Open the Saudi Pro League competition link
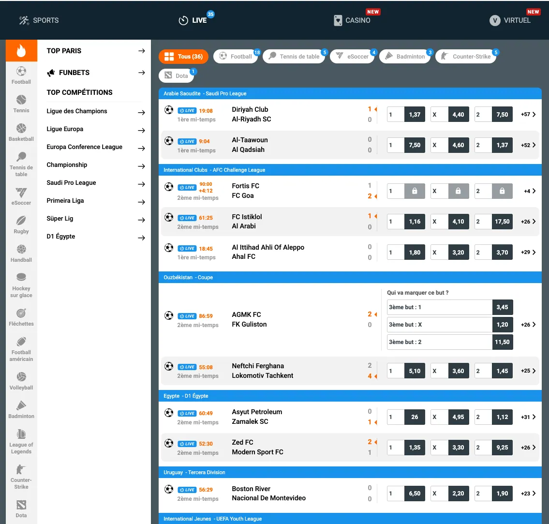 (x=96, y=183)
